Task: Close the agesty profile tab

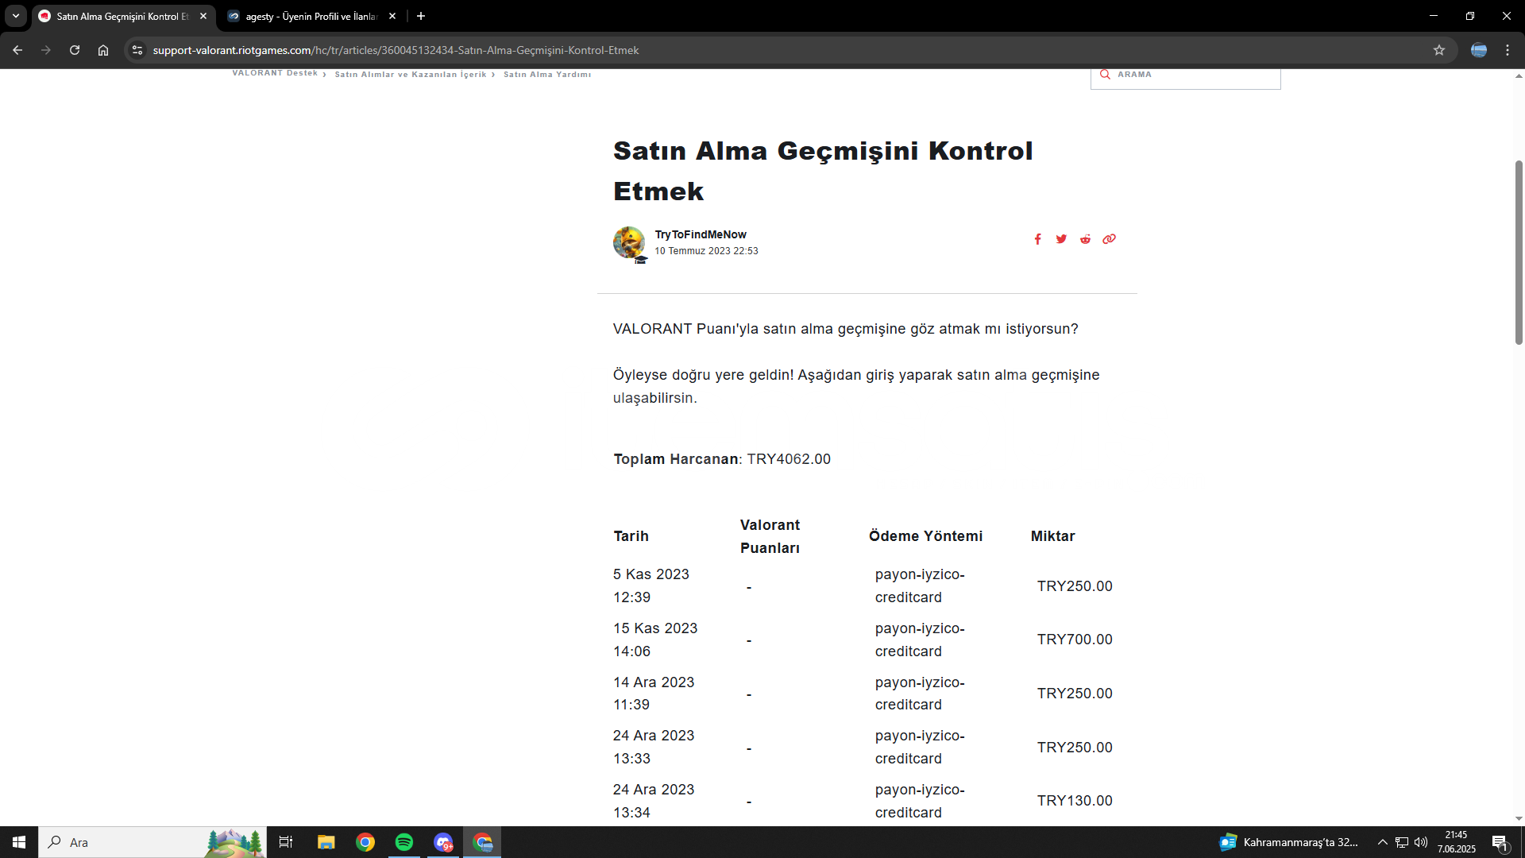Action: click(x=392, y=16)
